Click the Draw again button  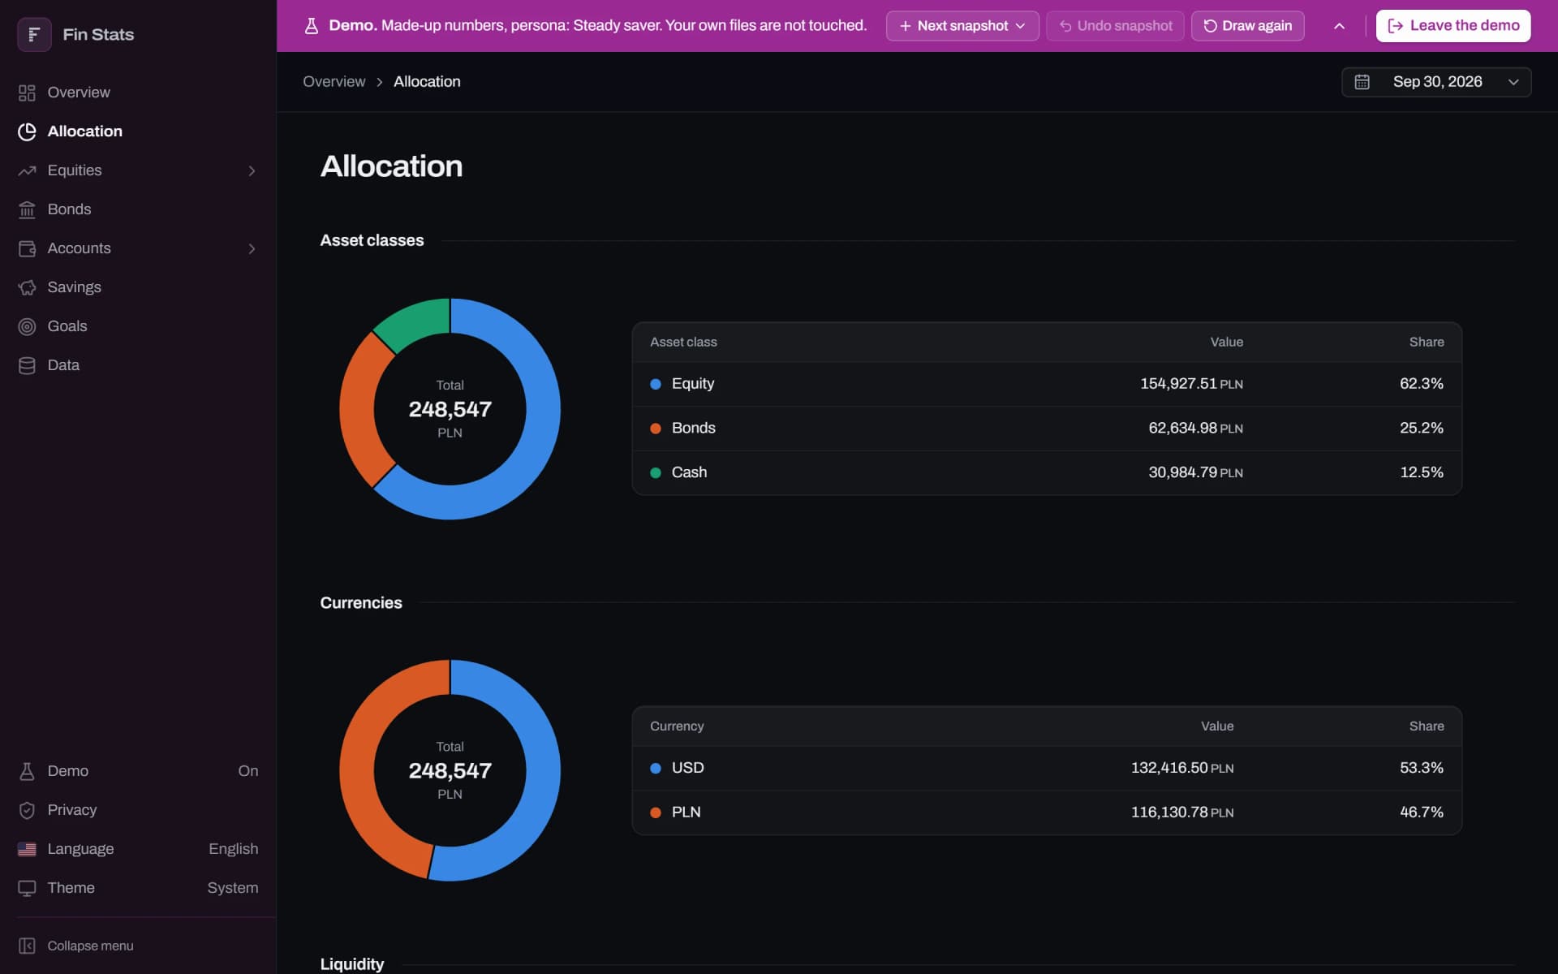(1247, 26)
